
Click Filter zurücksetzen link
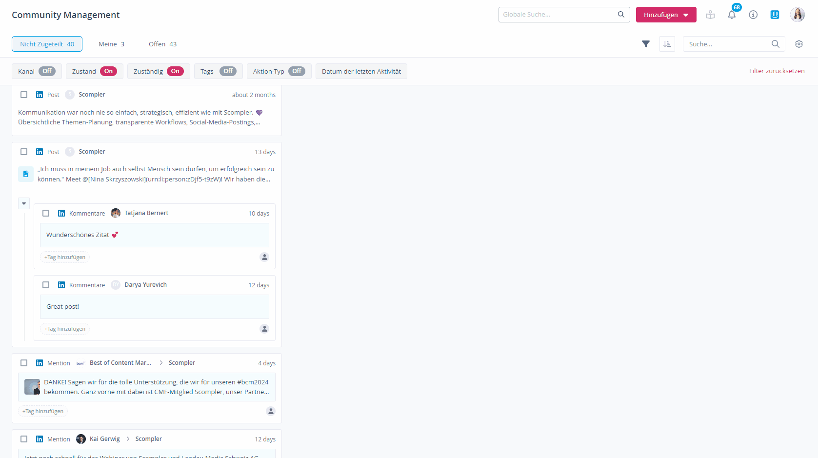tap(777, 71)
